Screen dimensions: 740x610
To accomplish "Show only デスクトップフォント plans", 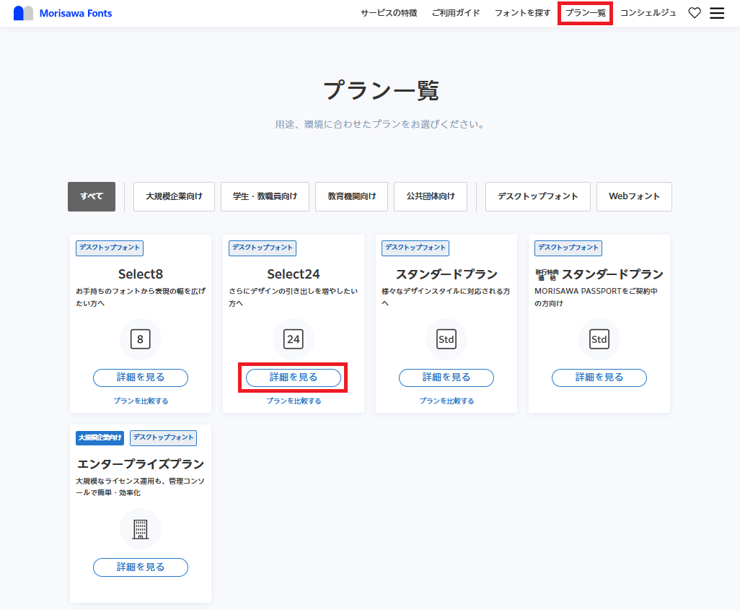I will [538, 196].
